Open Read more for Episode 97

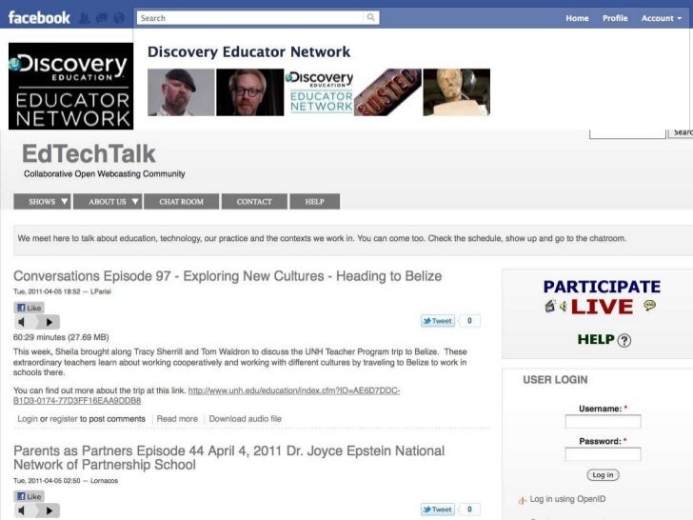[x=177, y=419]
